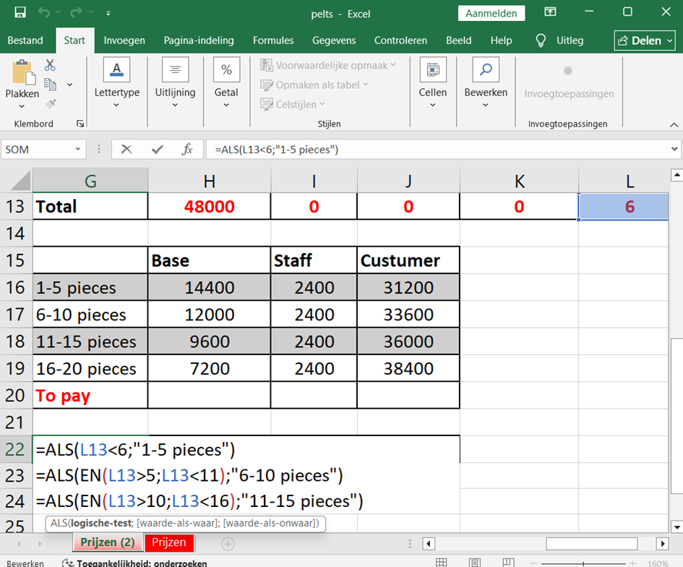
Task: Open the Ribbon display options icon
Action: click(x=551, y=12)
